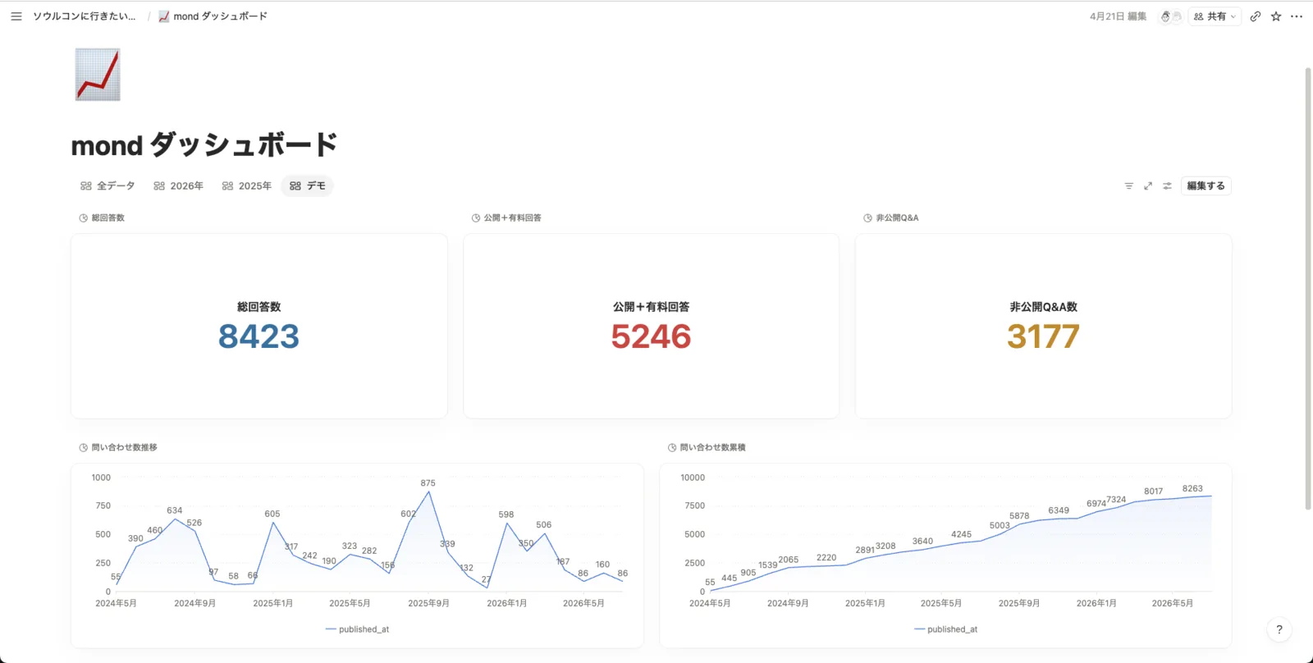Click the 634 data label

175,510
